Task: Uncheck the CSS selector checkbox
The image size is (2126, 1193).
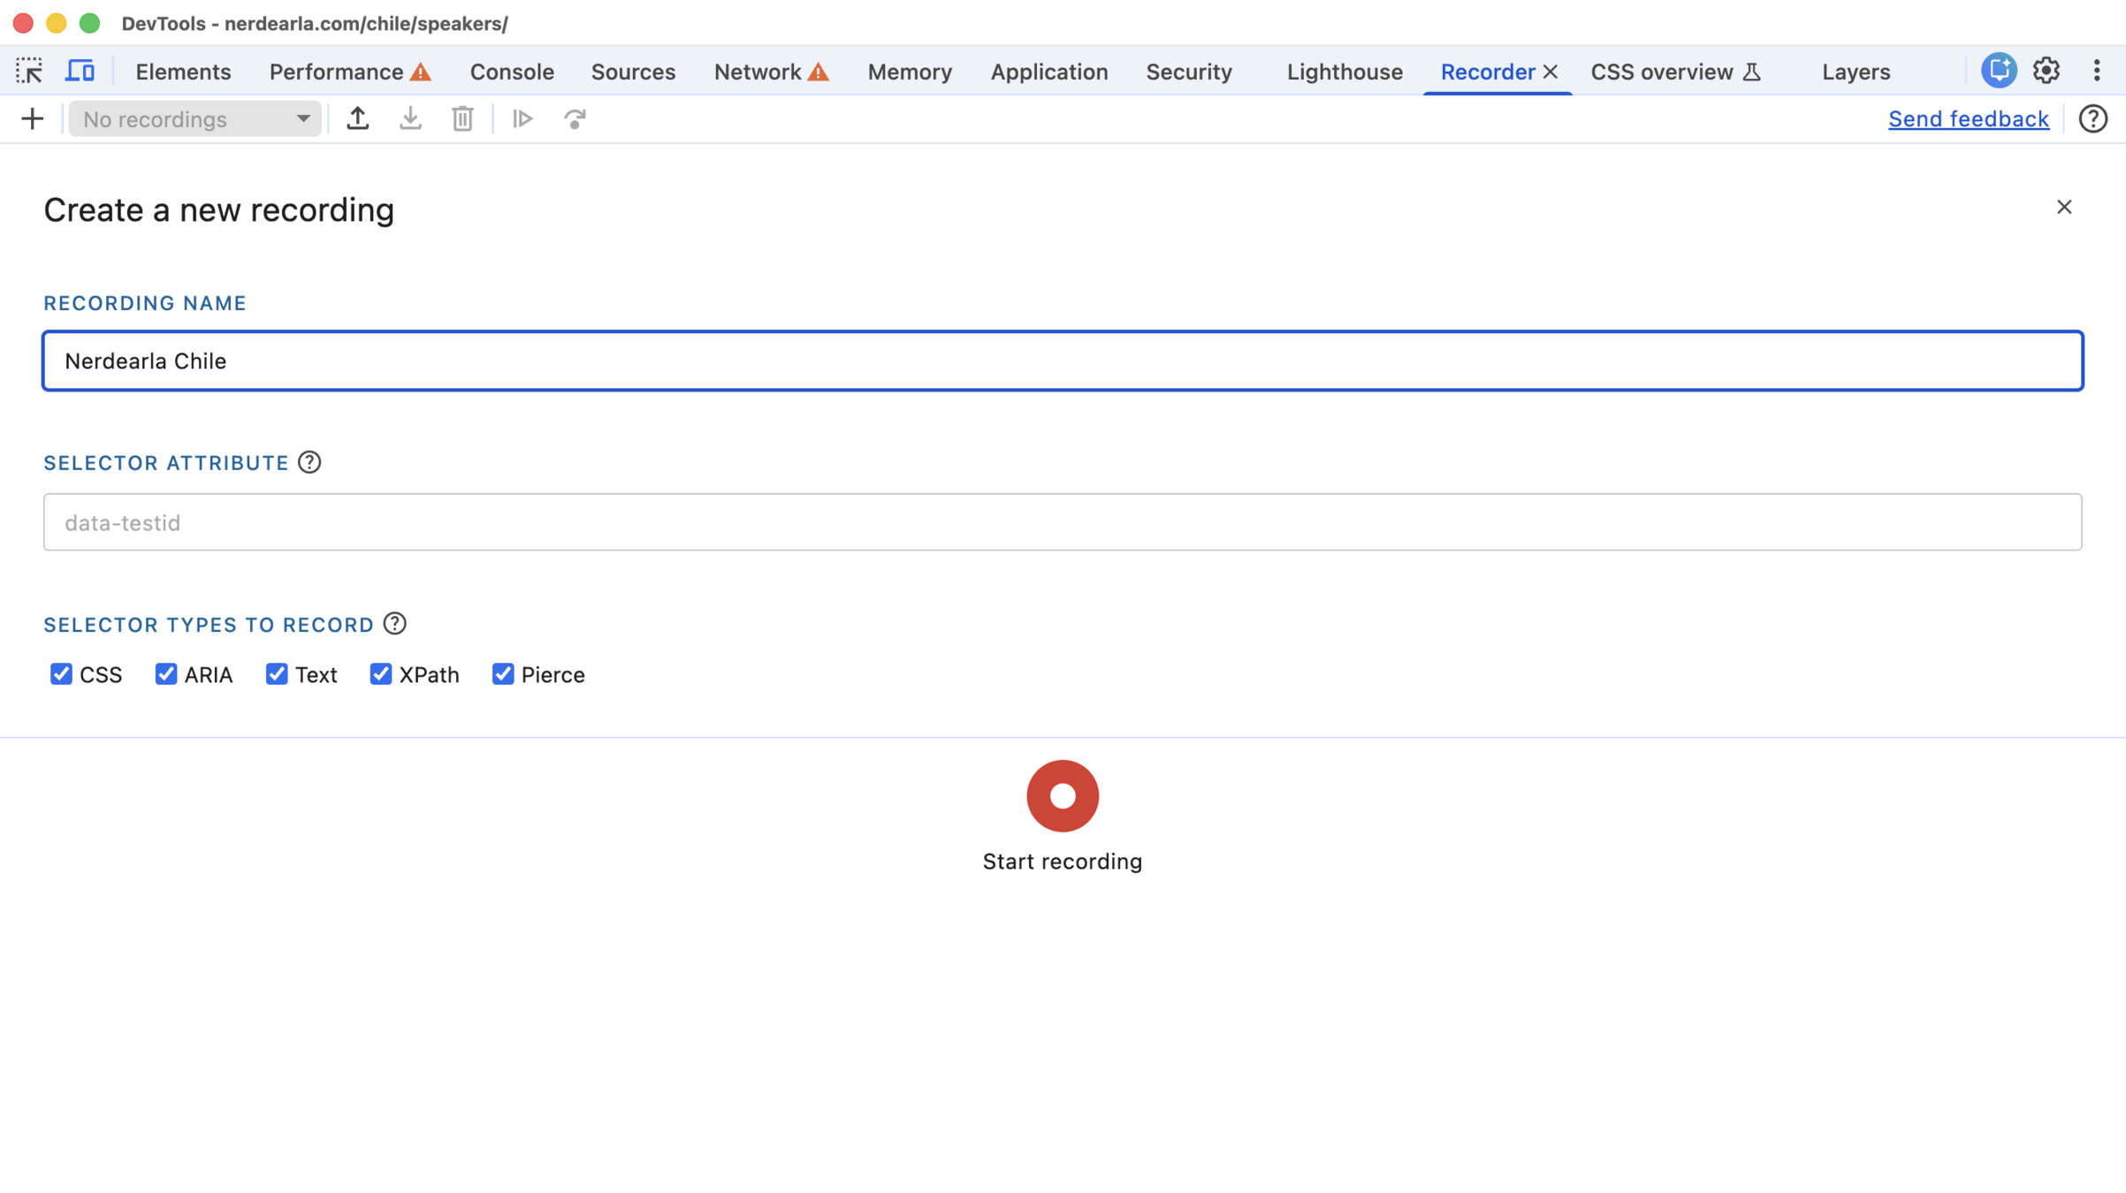Action: pyautogui.click(x=61, y=674)
